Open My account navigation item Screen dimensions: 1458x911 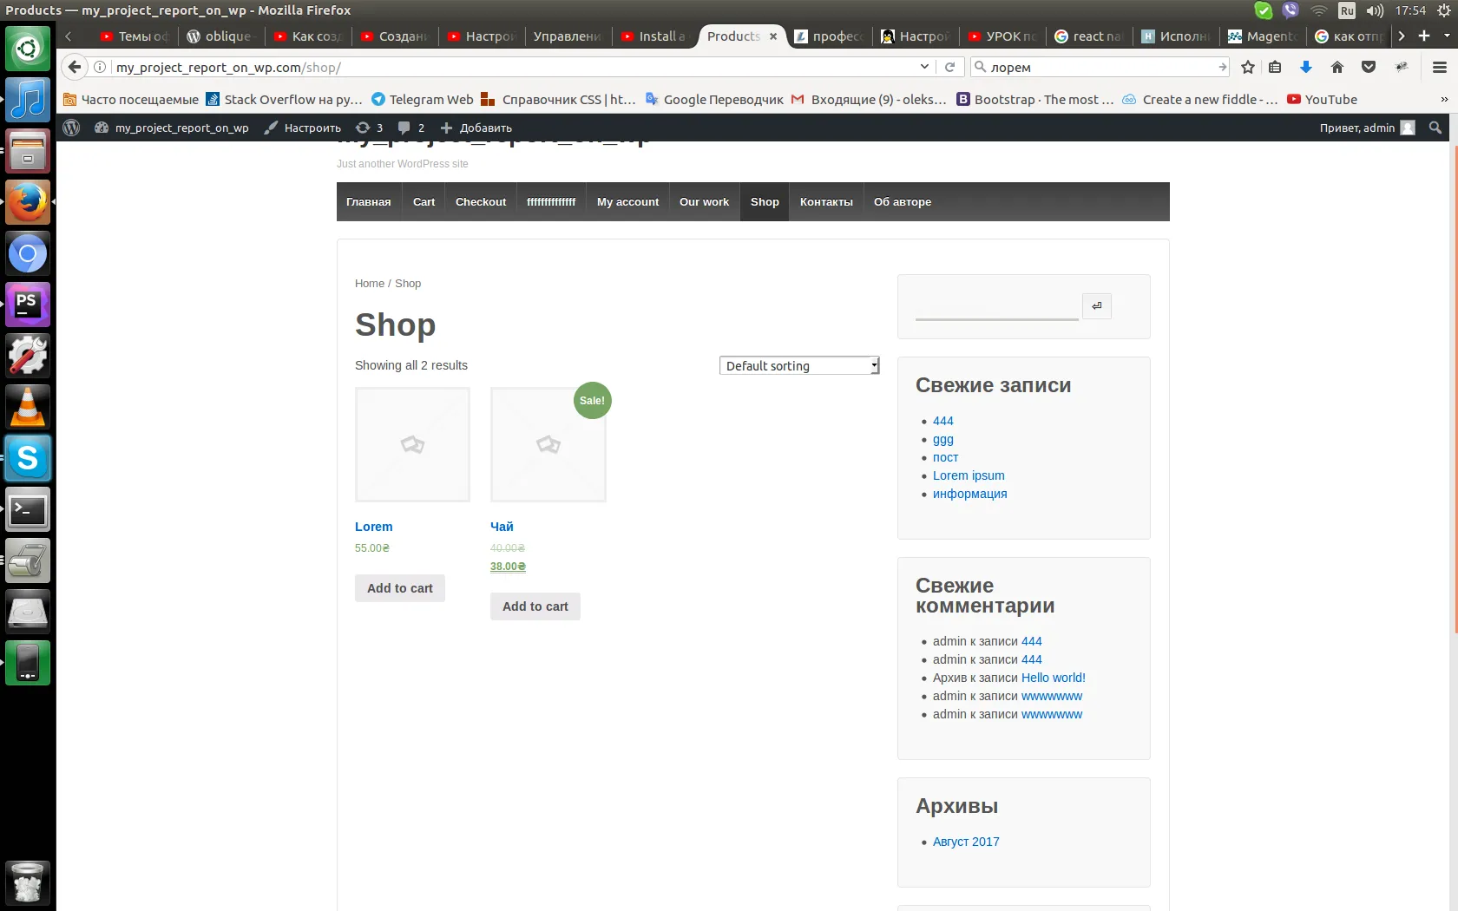tap(627, 201)
